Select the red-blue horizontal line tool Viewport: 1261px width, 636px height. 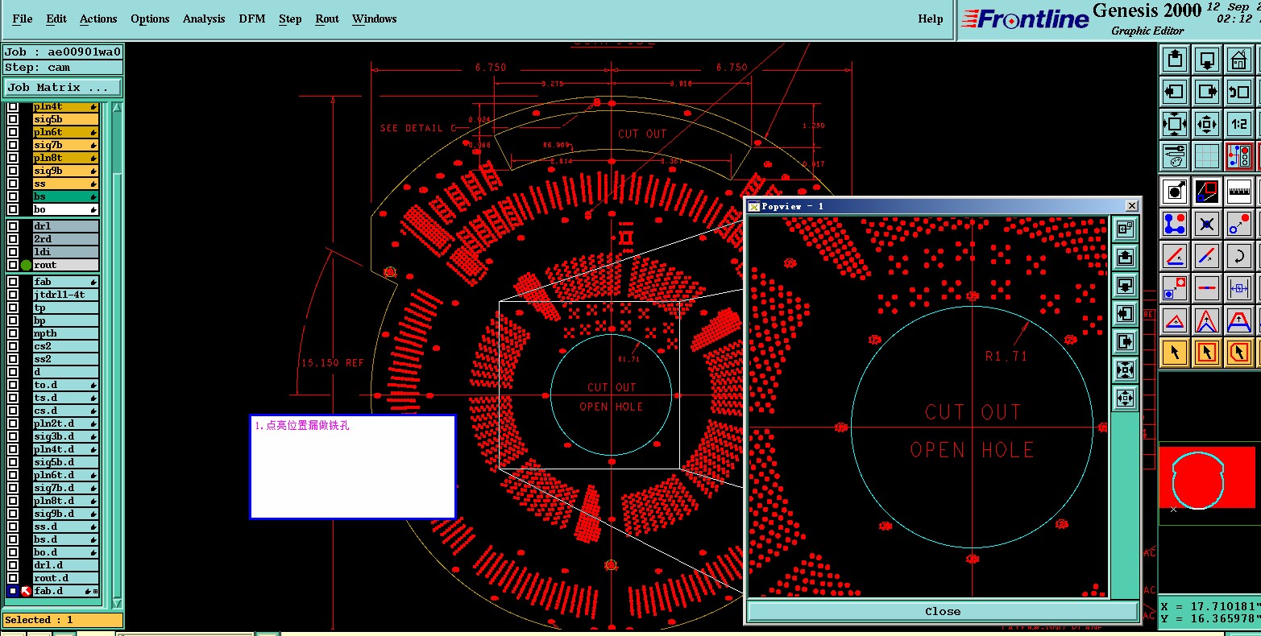1207,288
